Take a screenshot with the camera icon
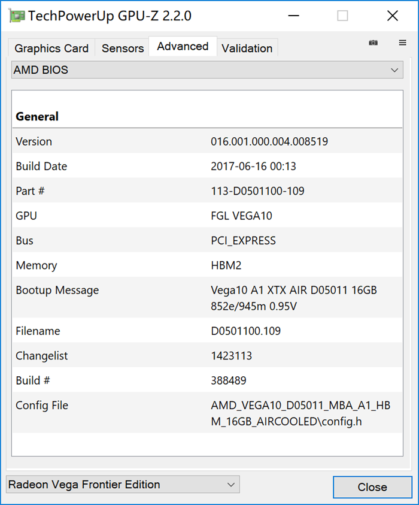Screen dimensions: 419x505 click(373, 43)
